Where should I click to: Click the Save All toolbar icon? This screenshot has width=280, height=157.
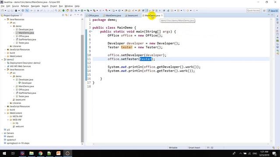[x=12, y=10]
